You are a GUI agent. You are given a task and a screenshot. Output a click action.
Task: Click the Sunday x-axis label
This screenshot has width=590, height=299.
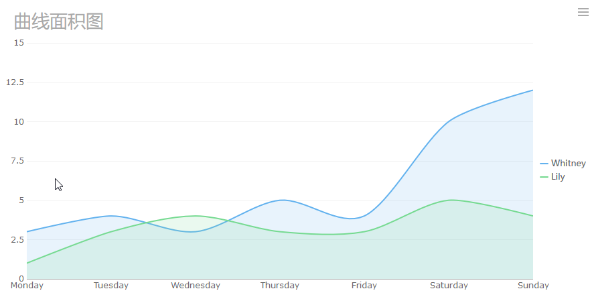533,286
